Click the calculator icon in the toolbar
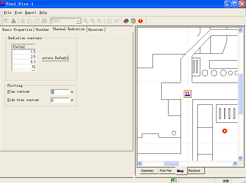This screenshot has height=183, width=246. point(6,21)
